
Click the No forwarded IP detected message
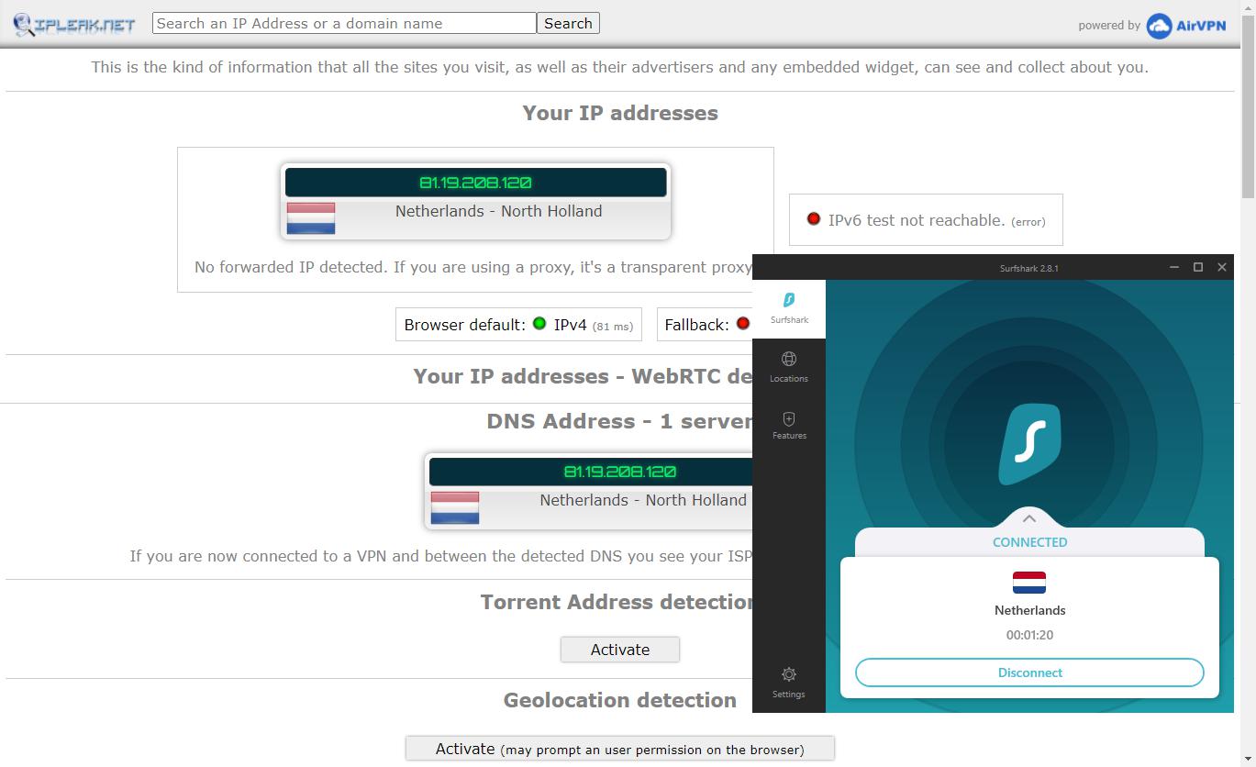473,267
